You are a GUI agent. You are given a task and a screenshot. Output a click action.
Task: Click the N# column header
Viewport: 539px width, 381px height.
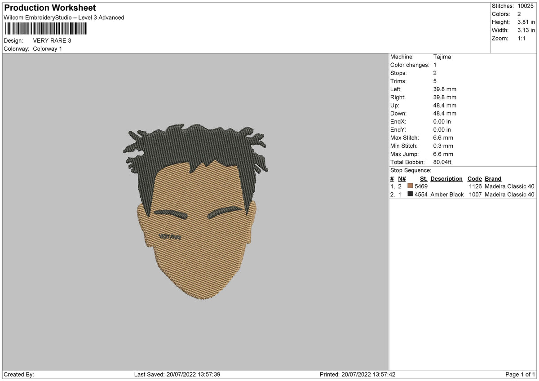pos(402,179)
